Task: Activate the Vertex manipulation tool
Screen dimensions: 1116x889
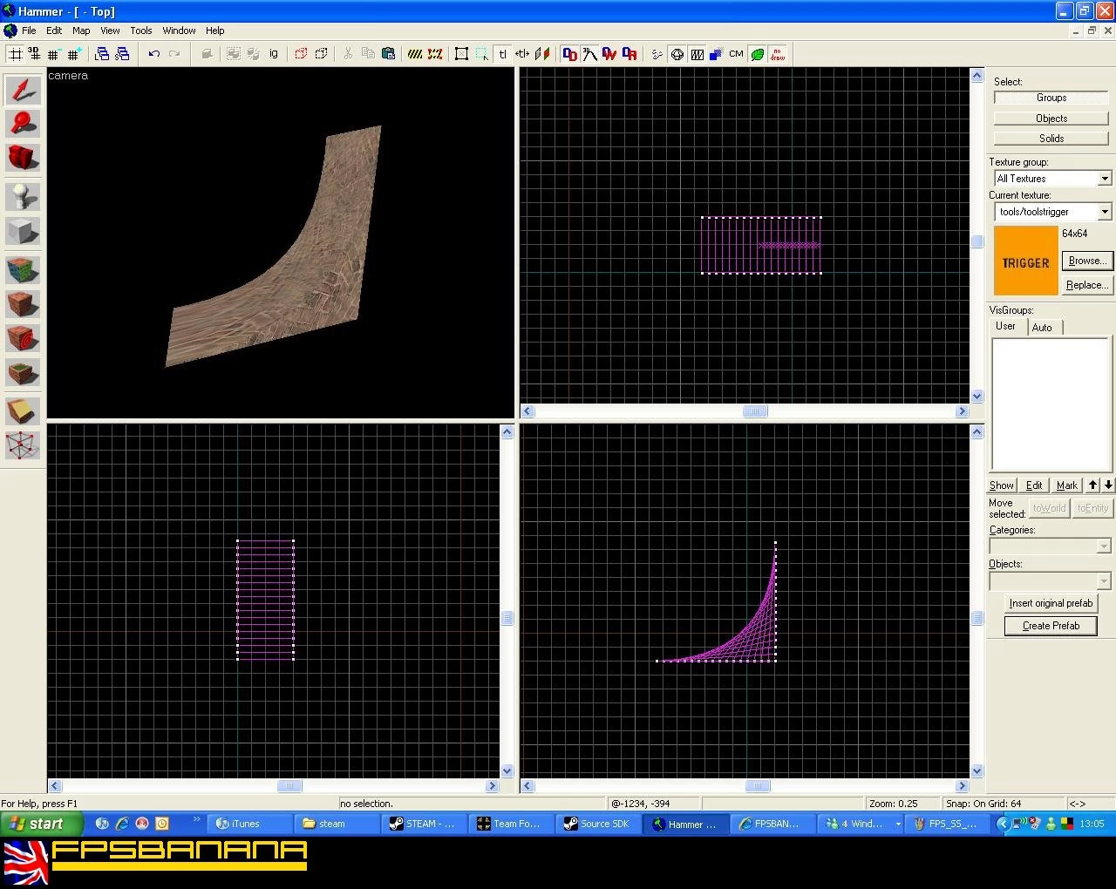Action: pyautogui.click(x=23, y=445)
